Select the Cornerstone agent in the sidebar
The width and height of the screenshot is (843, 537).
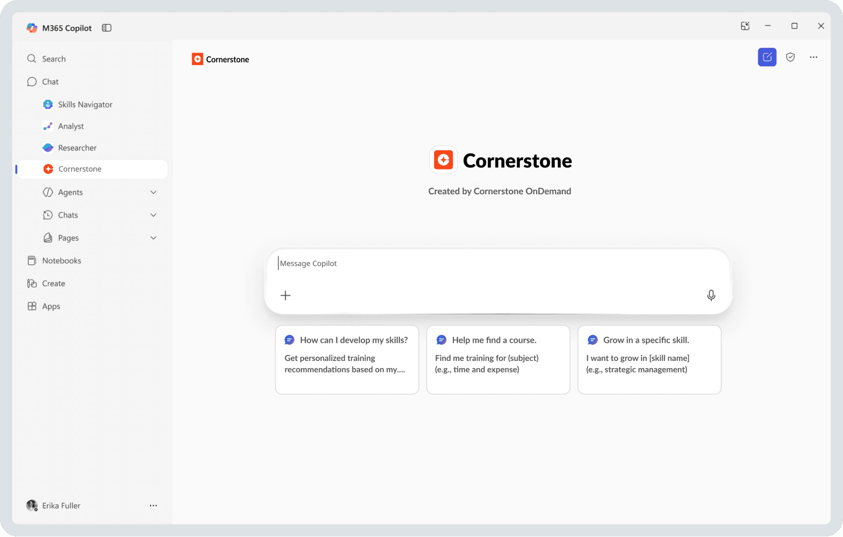pos(81,169)
